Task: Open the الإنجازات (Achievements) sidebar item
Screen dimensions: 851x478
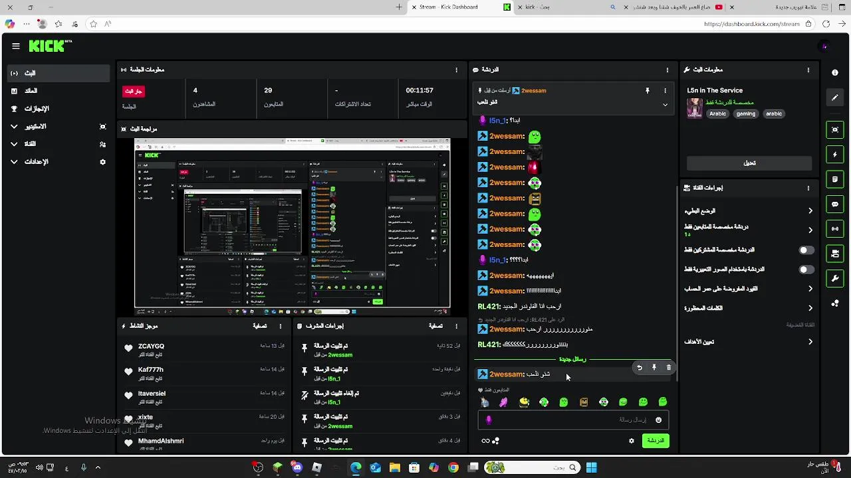Action: (59, 108)
